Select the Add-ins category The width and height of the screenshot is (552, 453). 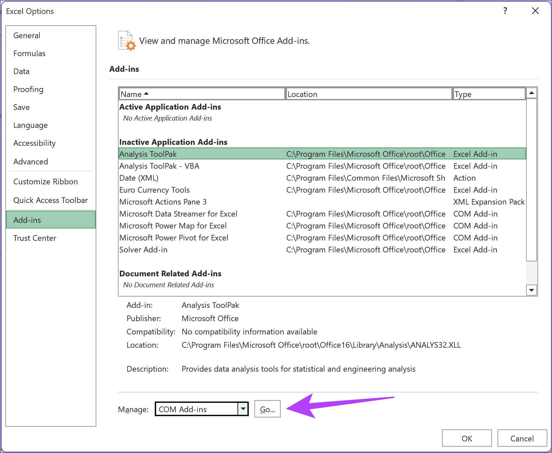[51, 220]
